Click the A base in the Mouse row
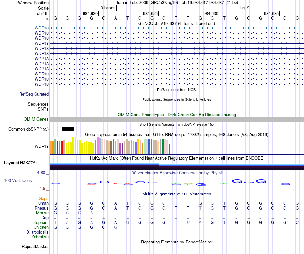304x254 pixels. coord(92,213)
